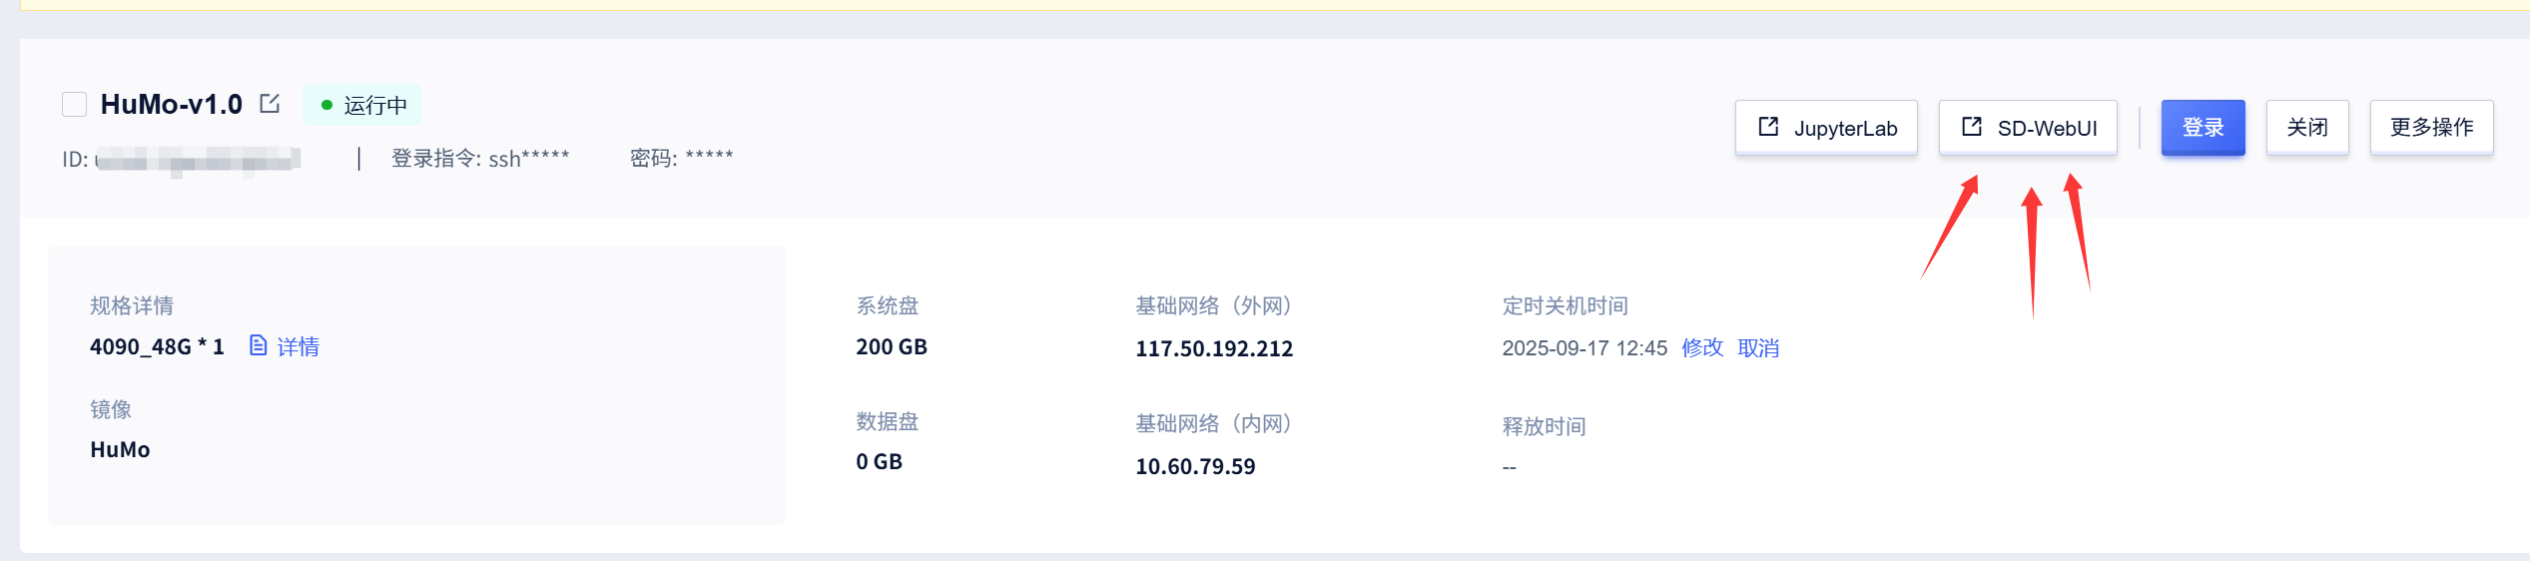Click the edit icon next to HuMo-v1.0
The height and width of the screenshot is (561, 2530).
click(270, 103)
